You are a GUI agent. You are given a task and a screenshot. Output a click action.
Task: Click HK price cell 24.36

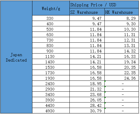click(122, 78)
